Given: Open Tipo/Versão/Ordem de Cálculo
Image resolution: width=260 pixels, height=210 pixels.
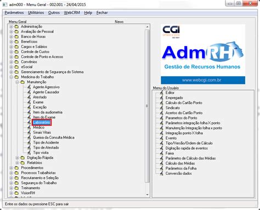Looking at the screenshot, I should point(189,143).
